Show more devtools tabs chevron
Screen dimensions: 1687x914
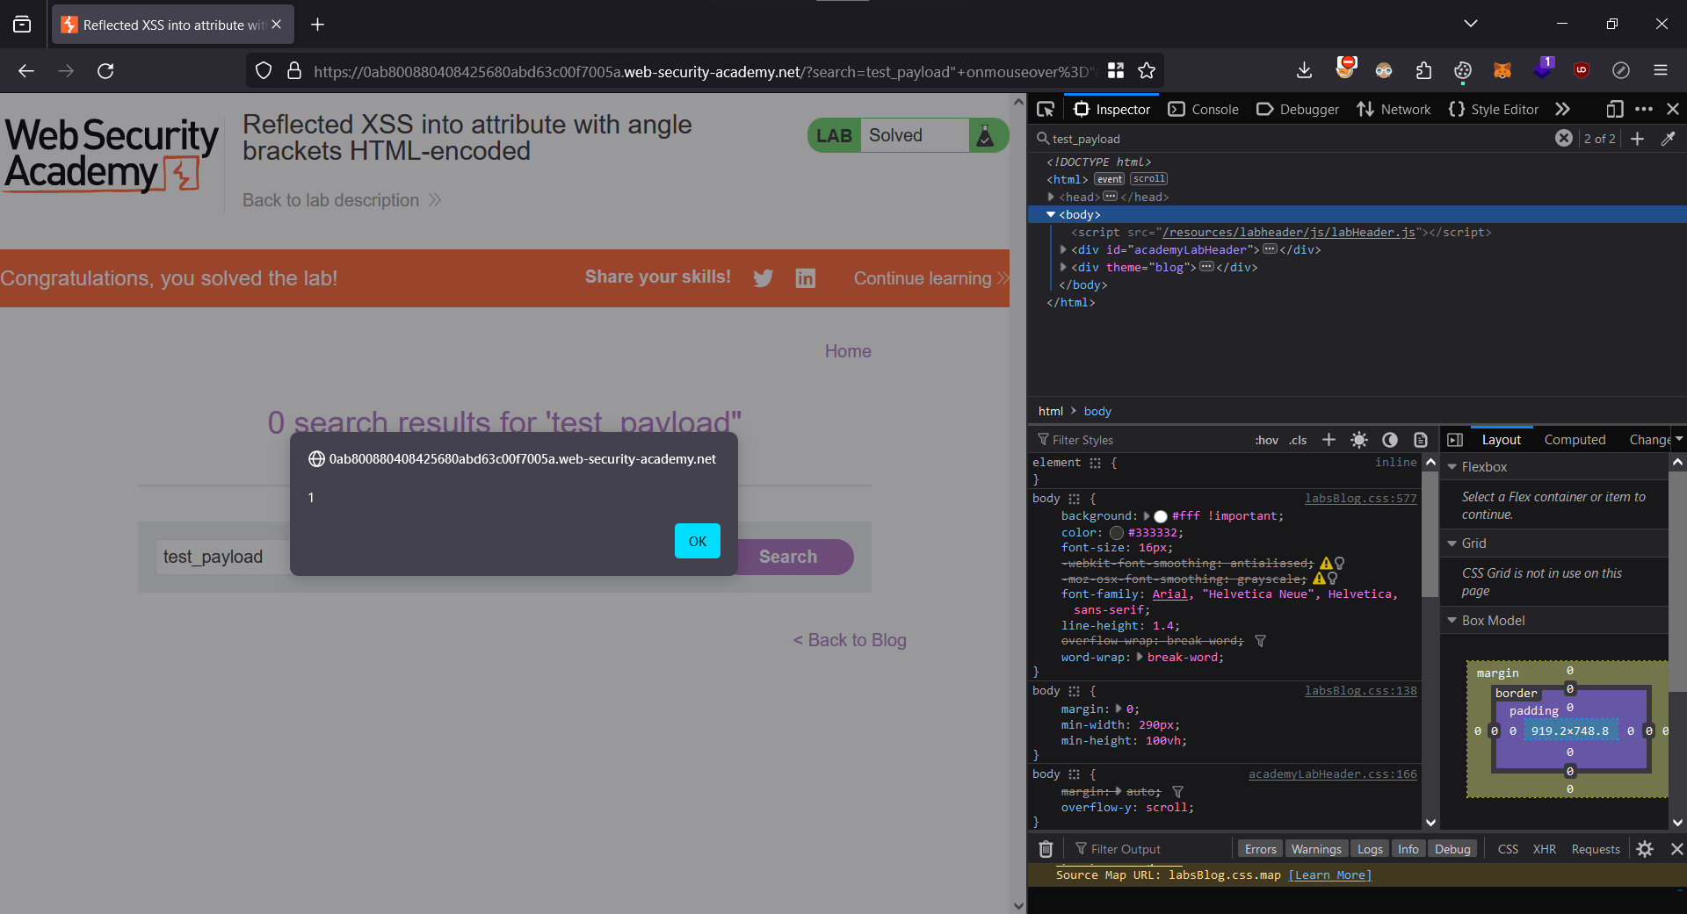(x=1562, y=109)
